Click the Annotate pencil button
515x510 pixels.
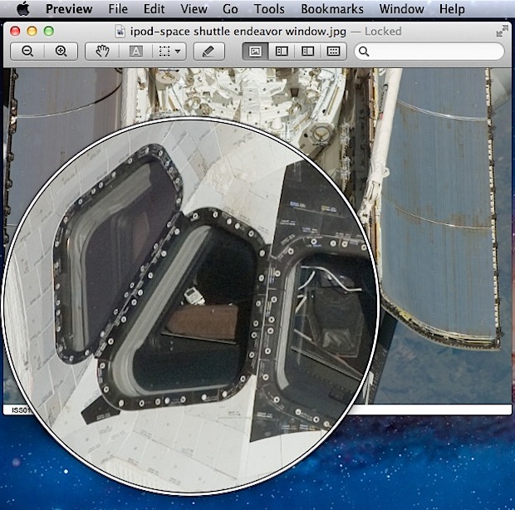pyautogui.click(x=208, y=51)
